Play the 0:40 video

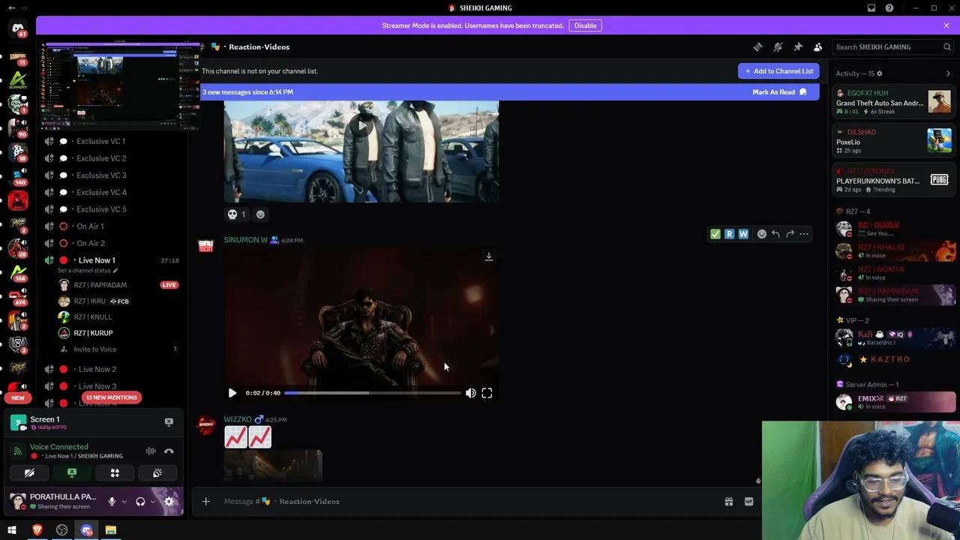pyautogui.click(x=232, y=393)
